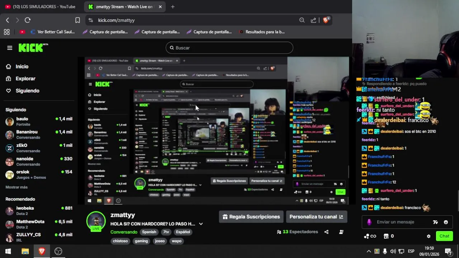Share this page from the address bar
Image resolution: width=459 pixels, height=258 pixels.
314,20
